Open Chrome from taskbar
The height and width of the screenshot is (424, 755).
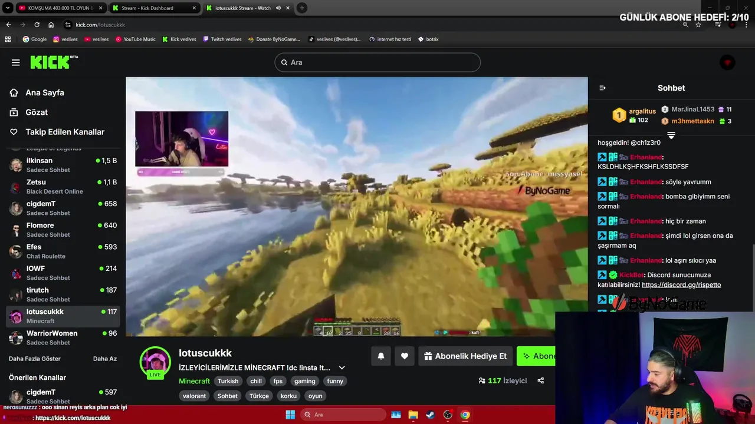[x=465, y=415]
